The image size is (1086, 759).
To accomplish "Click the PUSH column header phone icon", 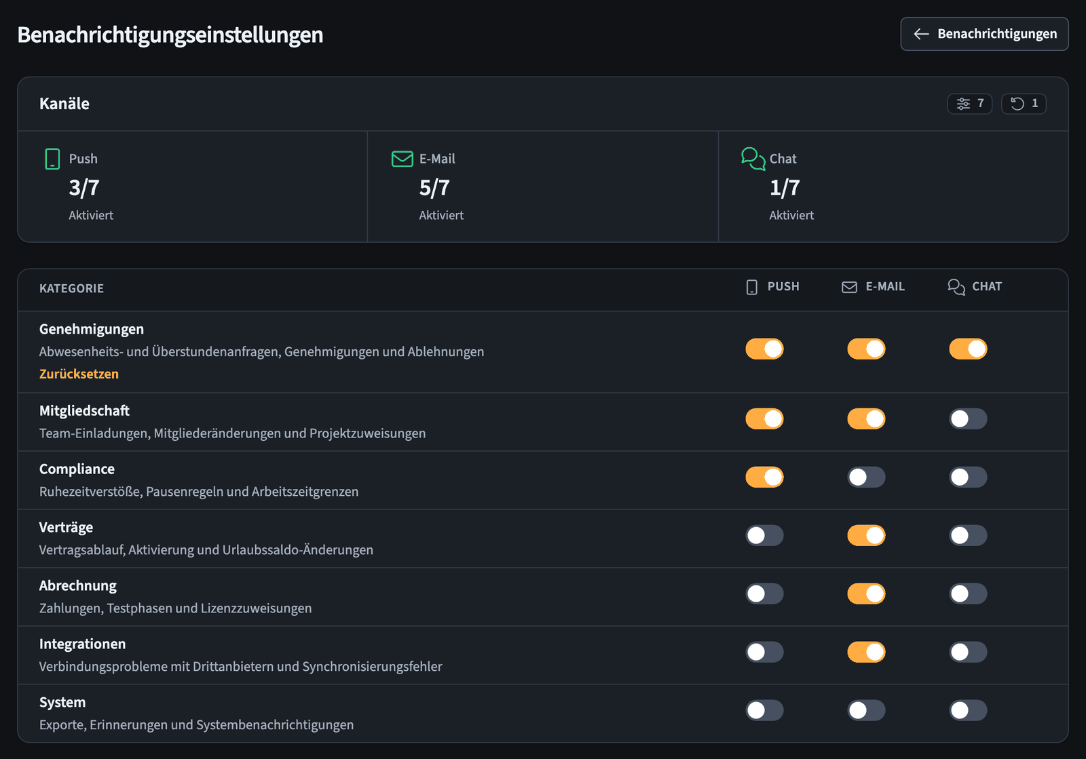I will [751, 287].
